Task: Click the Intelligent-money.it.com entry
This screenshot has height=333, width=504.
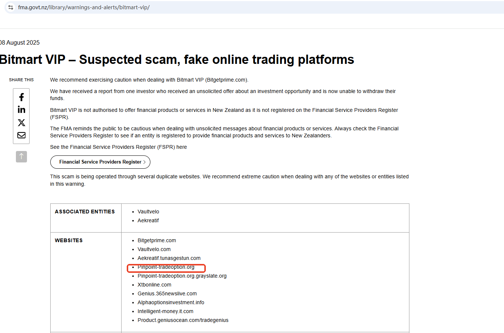Action: (x=165, y=312)
